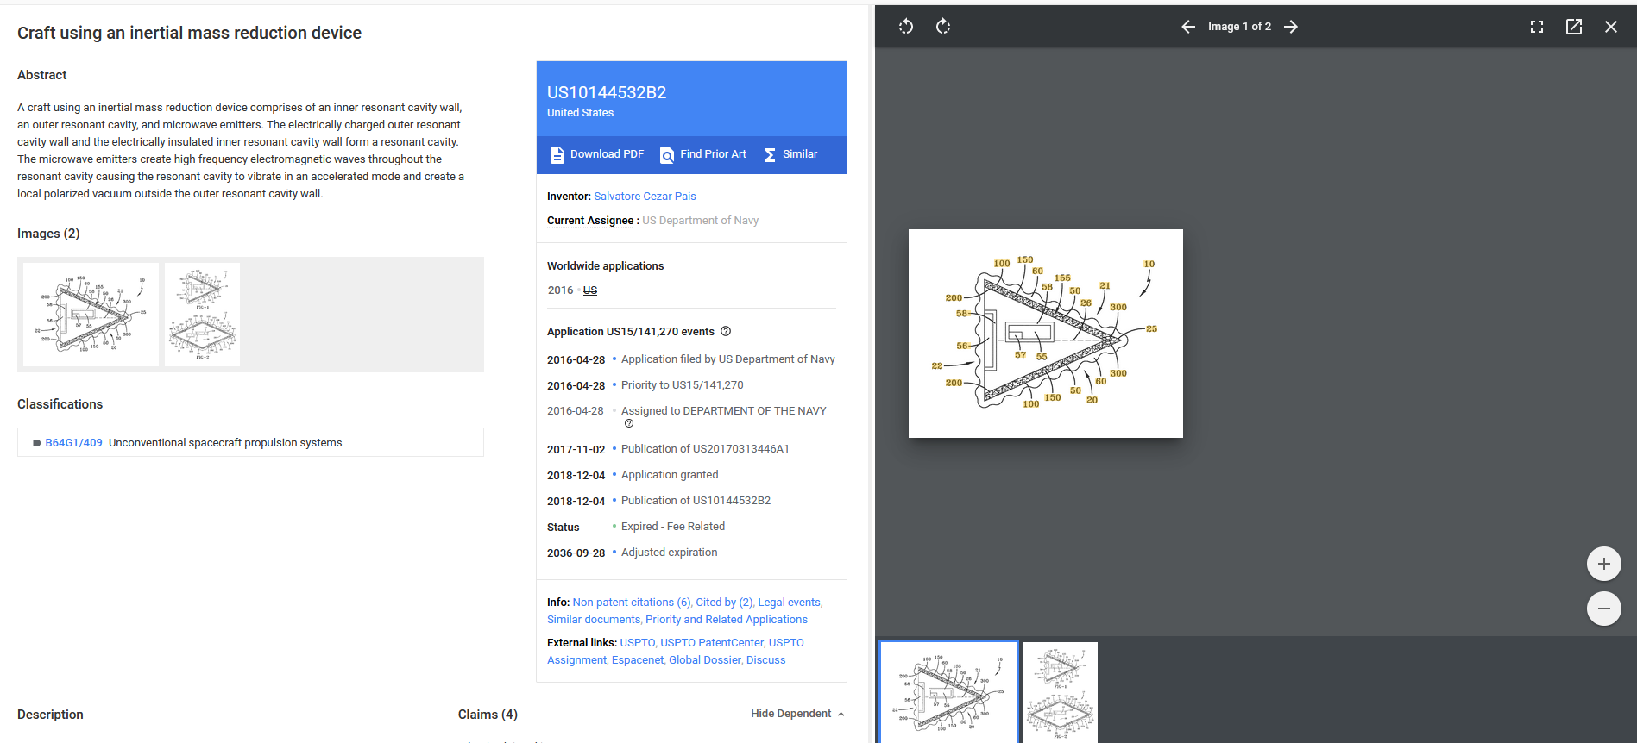Click the Similar sigma icon
This screenshot has height=743, width=1637.
click(x=770, y=155)
